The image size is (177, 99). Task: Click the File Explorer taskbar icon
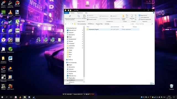25,97
